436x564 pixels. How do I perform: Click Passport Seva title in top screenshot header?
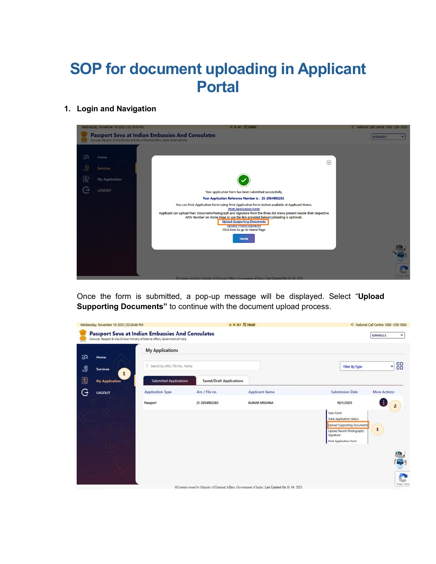[153, 135]
